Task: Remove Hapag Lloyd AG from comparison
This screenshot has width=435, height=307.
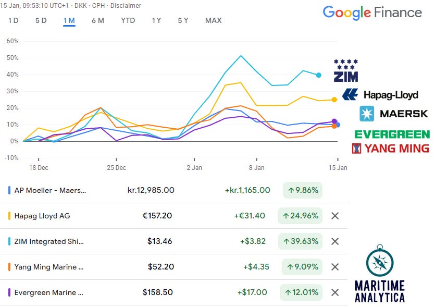Action: pos(335,216)
